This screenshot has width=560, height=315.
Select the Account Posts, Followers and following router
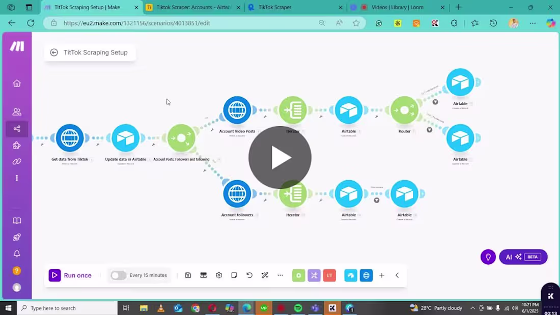click(181, 138)
